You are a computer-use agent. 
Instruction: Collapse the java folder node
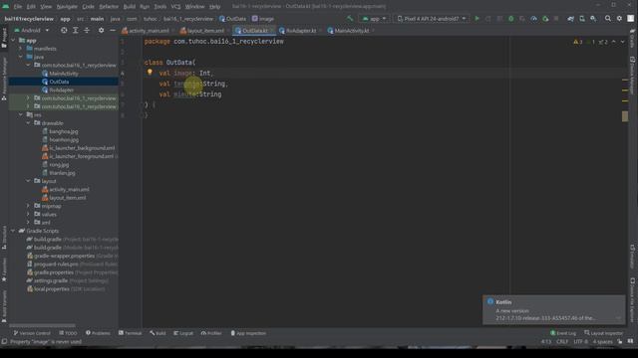pos(21,57)
